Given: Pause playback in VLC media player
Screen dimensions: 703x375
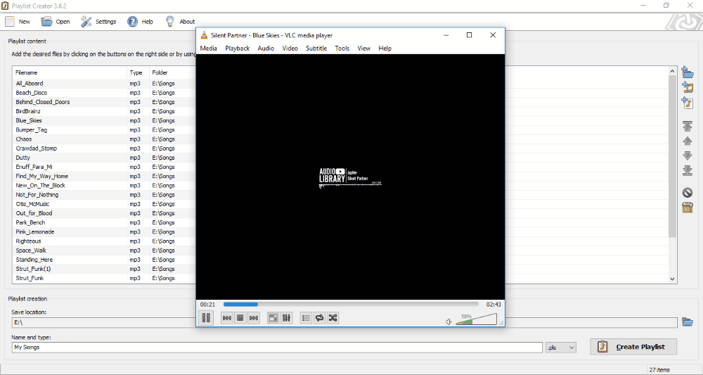Looking at the screenshot, I should tap(206, 317).
